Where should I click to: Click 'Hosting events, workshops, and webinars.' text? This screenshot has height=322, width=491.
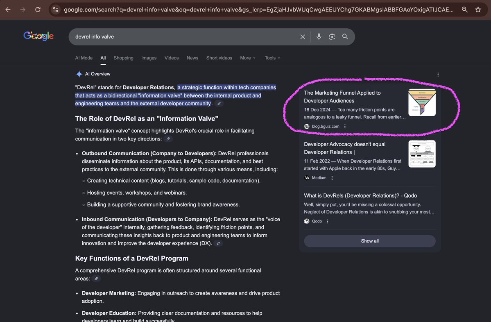pos(137,193)
